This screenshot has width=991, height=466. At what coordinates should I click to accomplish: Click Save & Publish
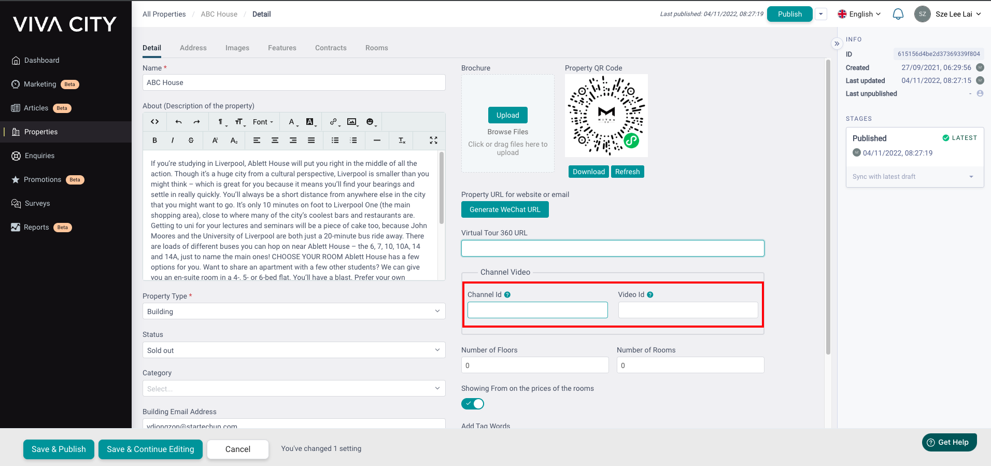pos(59,449)
